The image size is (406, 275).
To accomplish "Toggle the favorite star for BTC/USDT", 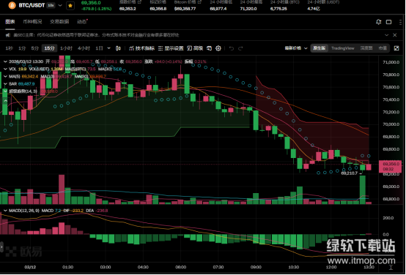I will tap(70, 6).
